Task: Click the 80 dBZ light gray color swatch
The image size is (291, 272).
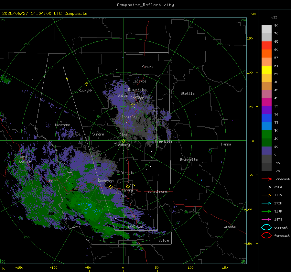Action: pos(266,29)
